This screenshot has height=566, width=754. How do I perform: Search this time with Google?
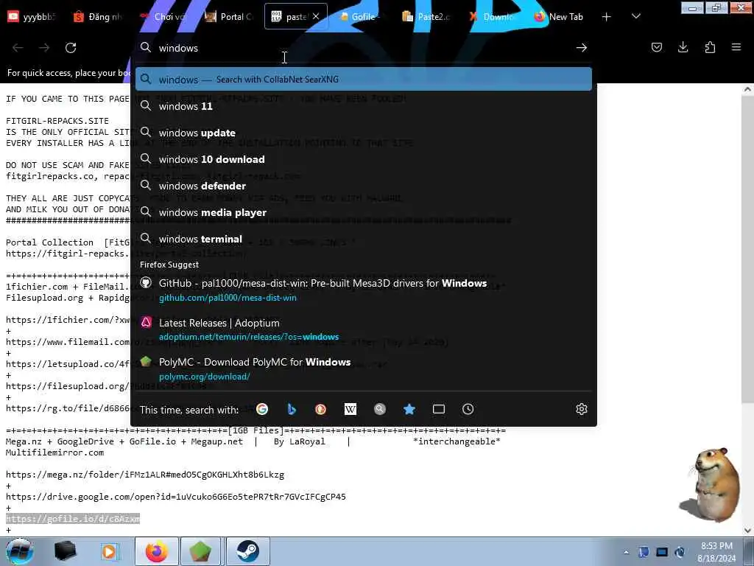(x=262, y=409)
